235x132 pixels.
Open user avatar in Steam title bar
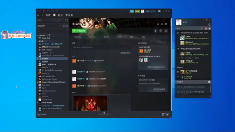pos(142,11)
